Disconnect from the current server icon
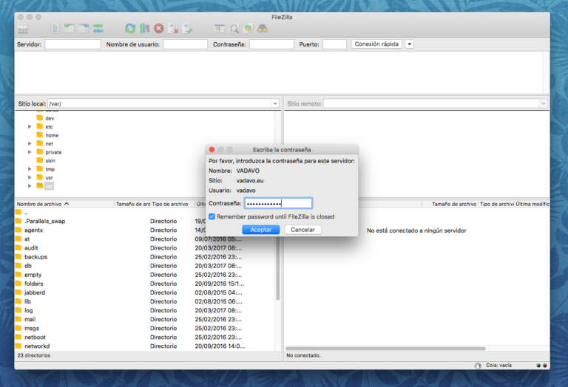 pyautogui.click(x=174, y=29)
